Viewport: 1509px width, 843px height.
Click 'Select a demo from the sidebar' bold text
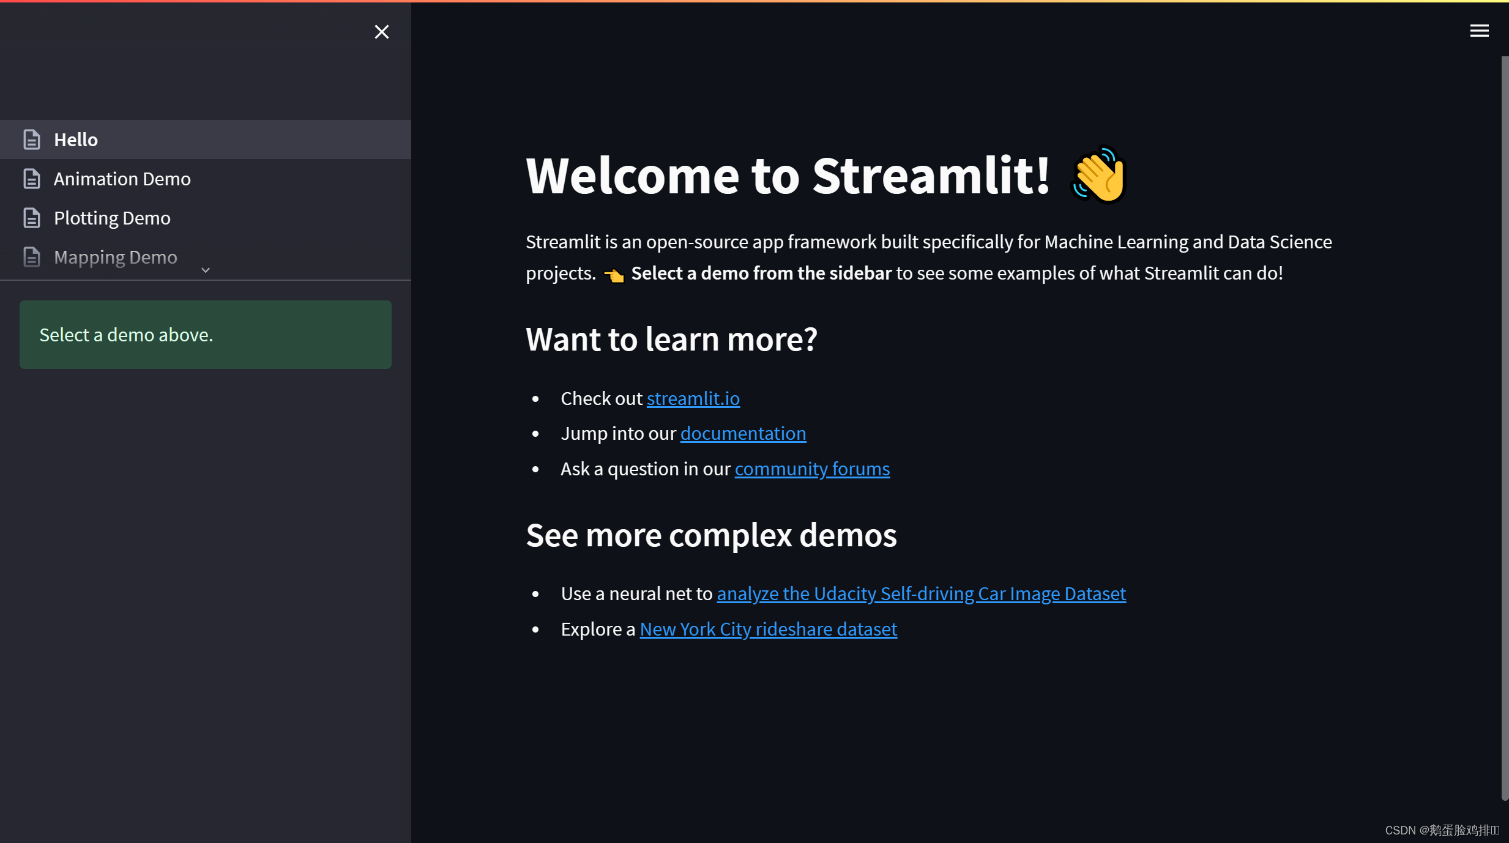761,273
